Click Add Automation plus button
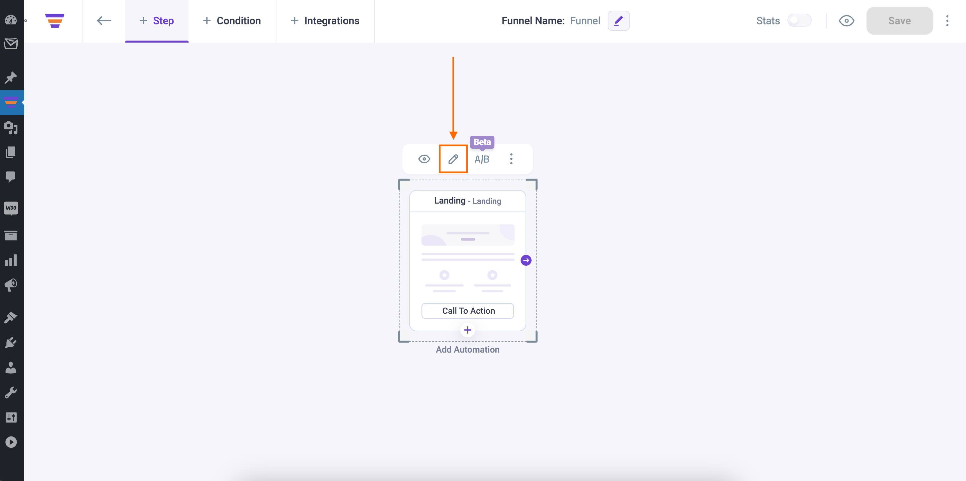Image resolution: width=966 pixels, height=481 pixels. 467,330
